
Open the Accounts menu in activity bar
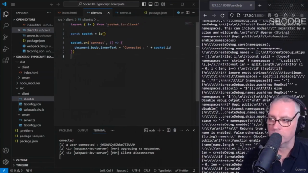click(x=6, y=150)
